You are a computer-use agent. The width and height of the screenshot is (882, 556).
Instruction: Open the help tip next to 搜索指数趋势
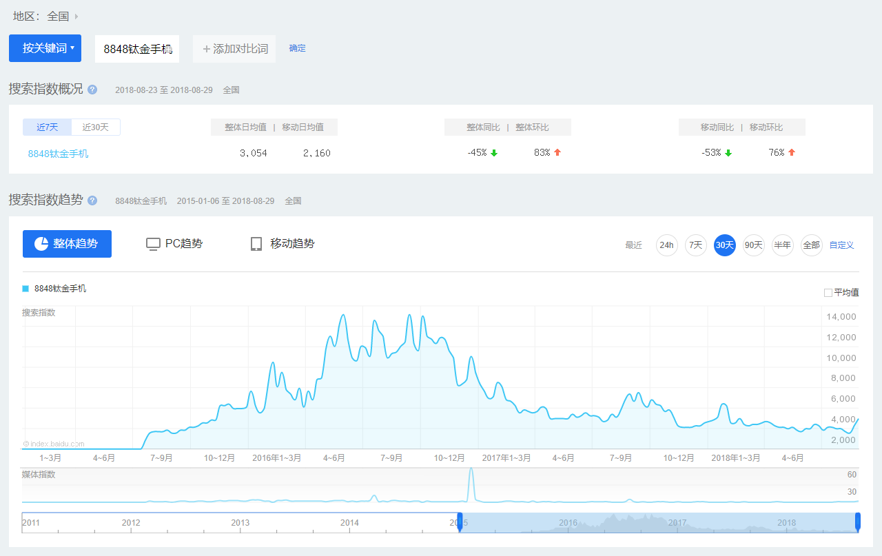pos(92,200)
